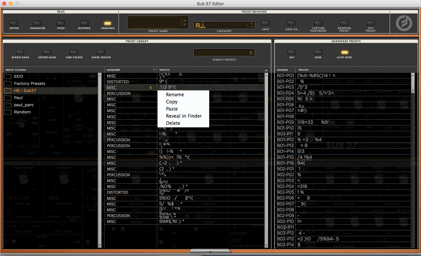The width and height of the screenshot is (421, 256).
Task: Select hardware preset row B01-P14
Action: pos(343,151)
